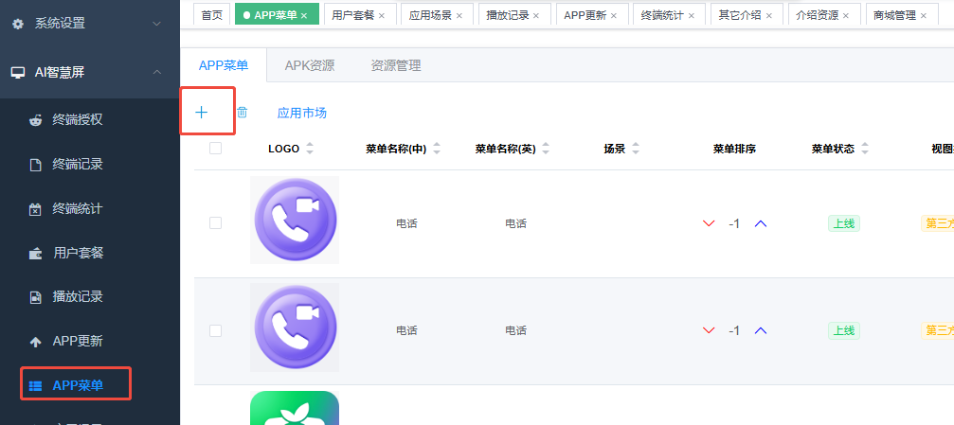The image size is (954, 425).
Task: Toggle the select-all header checkbox
Action: click(x=215, y=149)
